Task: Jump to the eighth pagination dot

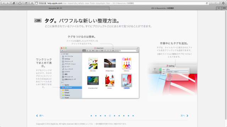Action: tap(124, 116)
